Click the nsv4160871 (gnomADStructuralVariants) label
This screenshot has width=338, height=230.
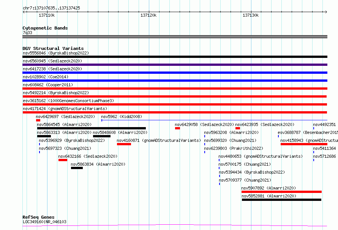159,140
